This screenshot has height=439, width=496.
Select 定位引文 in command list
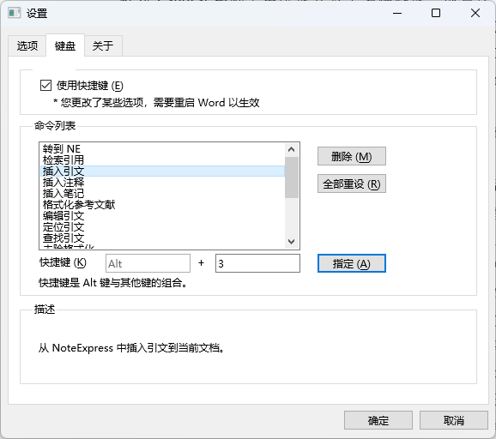[162, 227]
